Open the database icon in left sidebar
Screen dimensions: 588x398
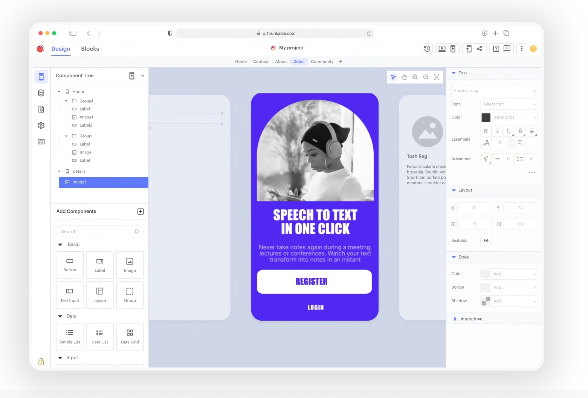coord(41,93)
